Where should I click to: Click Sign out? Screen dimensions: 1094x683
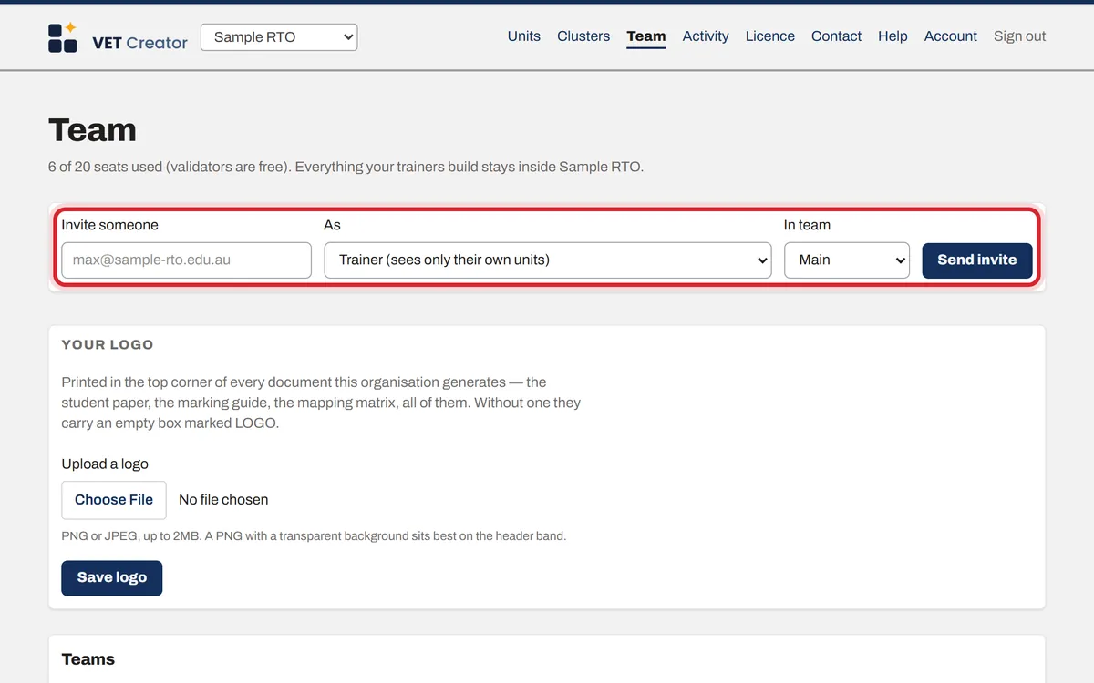(x=1020, y=36)
